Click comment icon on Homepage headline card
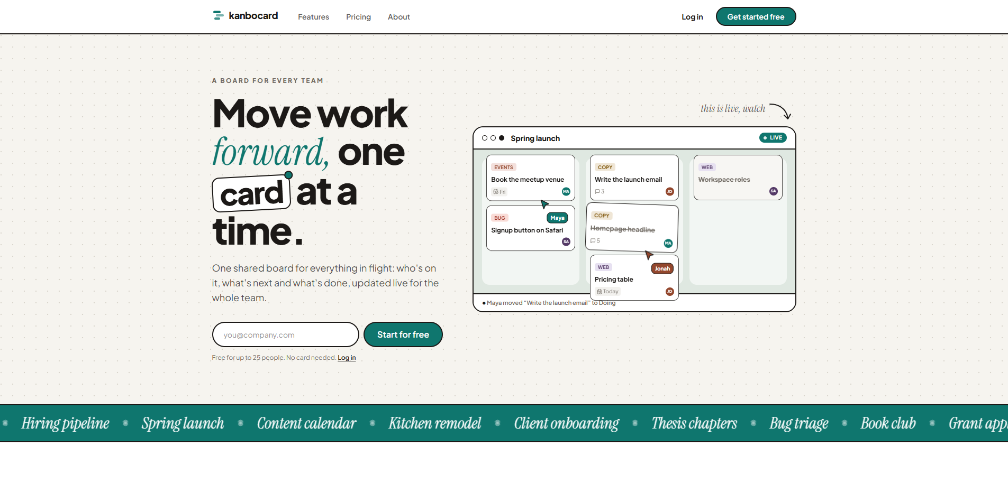Screen dimensions: 1008x484 [x=593, y=240]
